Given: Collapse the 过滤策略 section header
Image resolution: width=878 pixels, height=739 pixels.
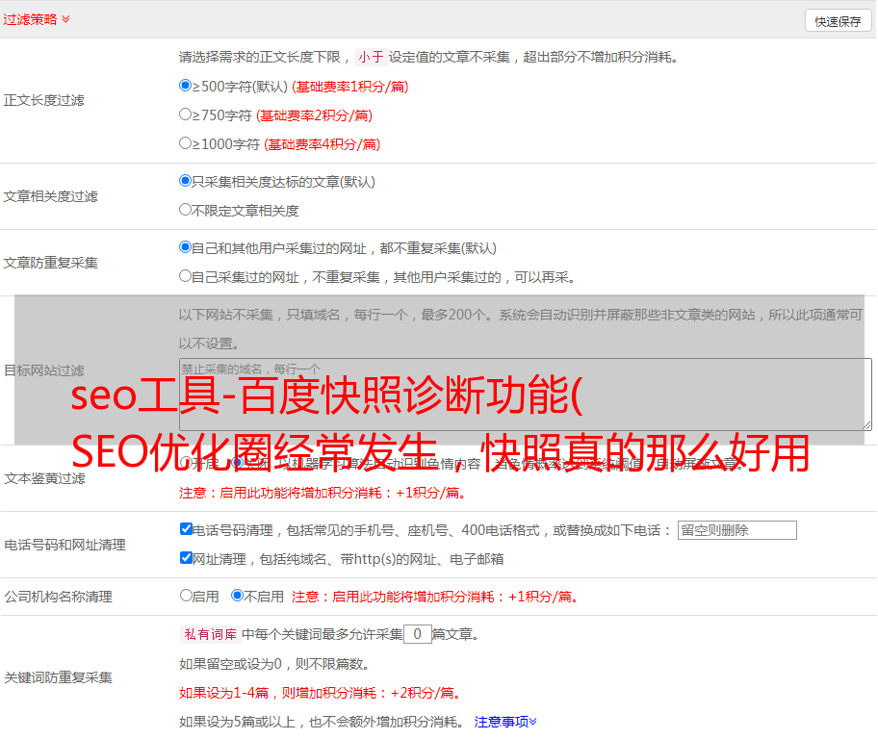Looking at the screenshot, I should coord(37,19).
